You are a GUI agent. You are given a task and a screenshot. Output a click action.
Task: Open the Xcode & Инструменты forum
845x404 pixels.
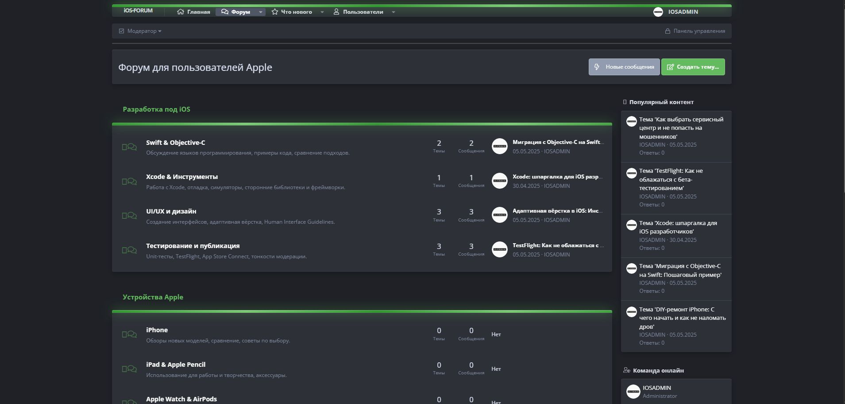coord(182,177)
